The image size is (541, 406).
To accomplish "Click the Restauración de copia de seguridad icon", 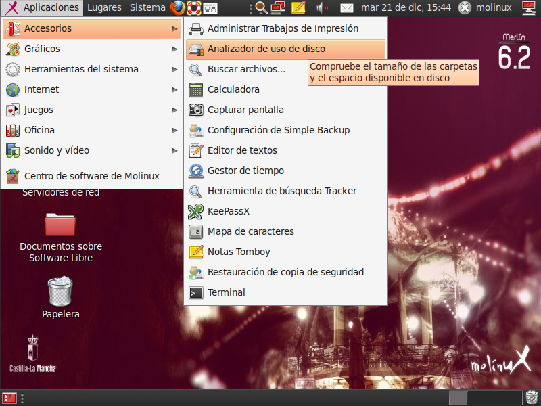I will pyautogui.click(x=196, y=273).
